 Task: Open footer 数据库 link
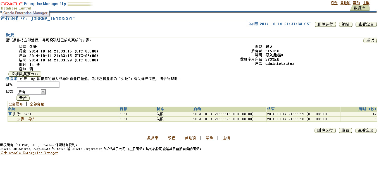(152, 138)
